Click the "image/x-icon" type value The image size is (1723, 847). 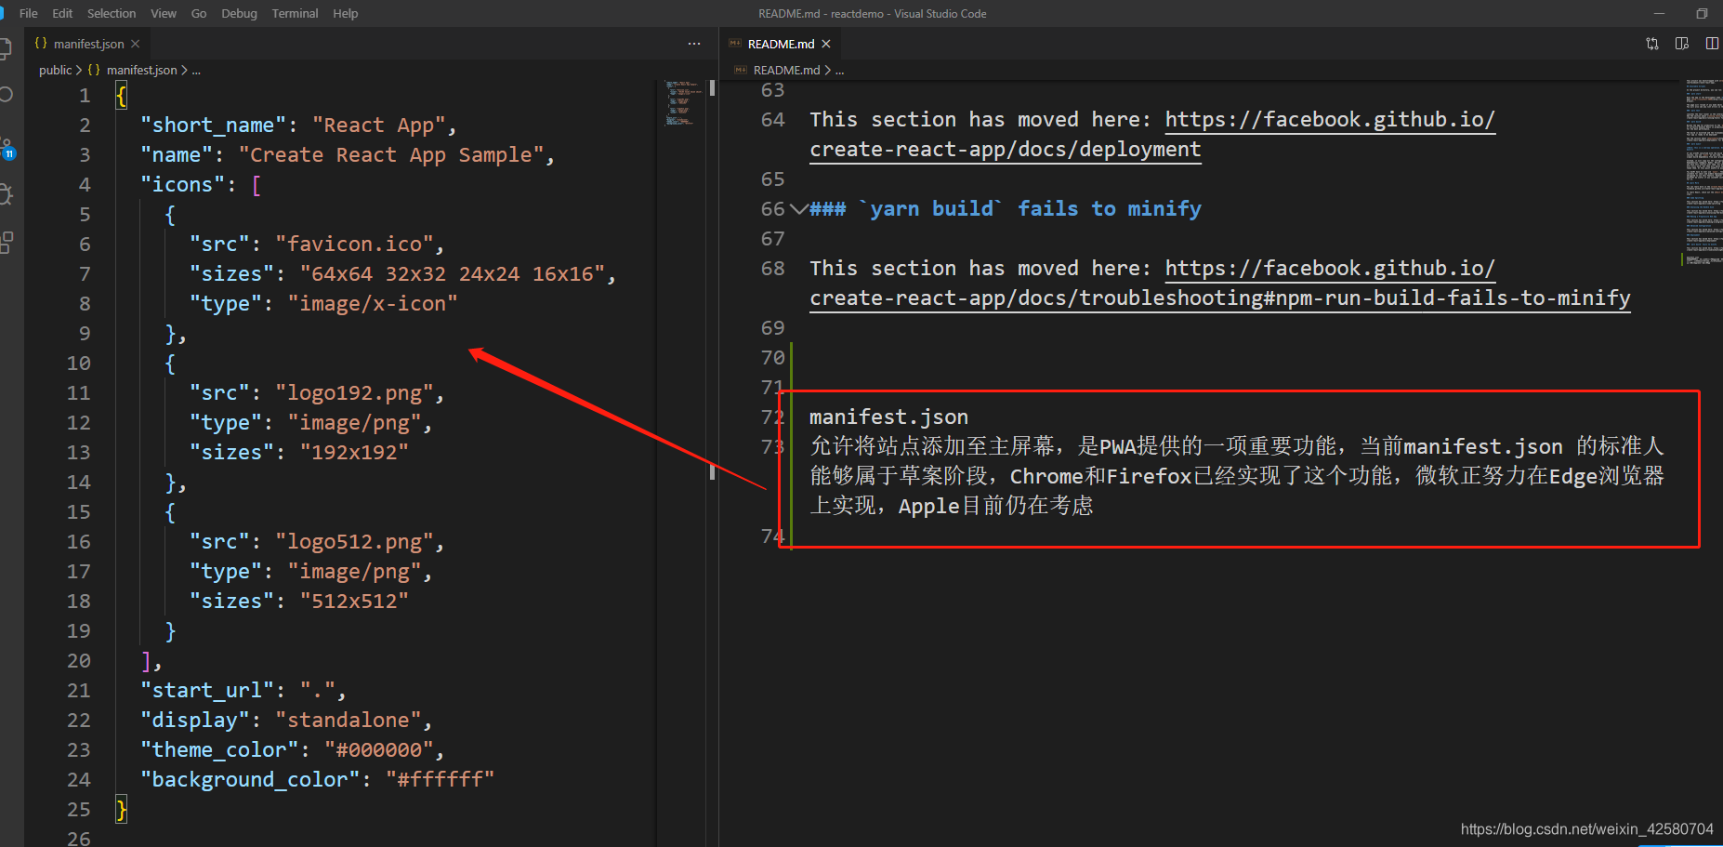click(x=373, y=304)
